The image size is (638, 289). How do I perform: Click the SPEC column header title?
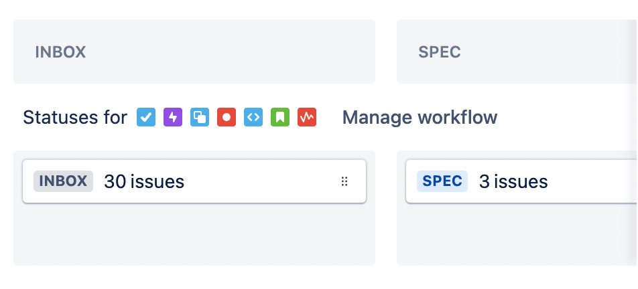click(440, 52)
